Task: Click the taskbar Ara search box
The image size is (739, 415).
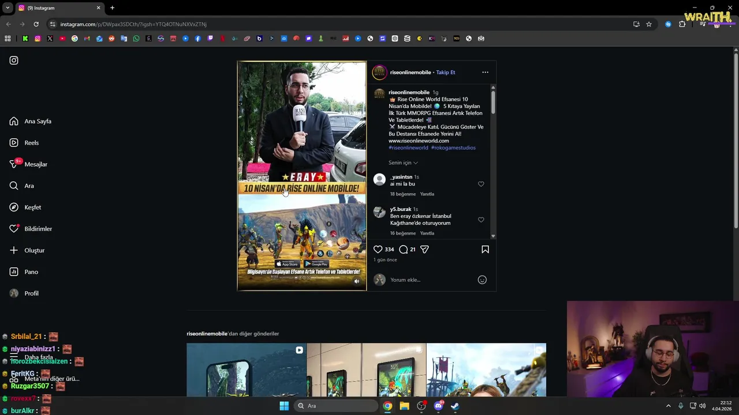Action: pos(336,406)
